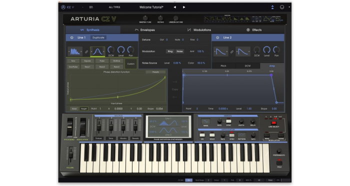Toggle the Arpeggiator On switch
This screenshot has width=350, height=186.
tap(202, 135)
